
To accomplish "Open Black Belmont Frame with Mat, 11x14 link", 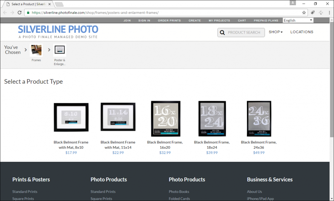I will click(x=118, y=145).
